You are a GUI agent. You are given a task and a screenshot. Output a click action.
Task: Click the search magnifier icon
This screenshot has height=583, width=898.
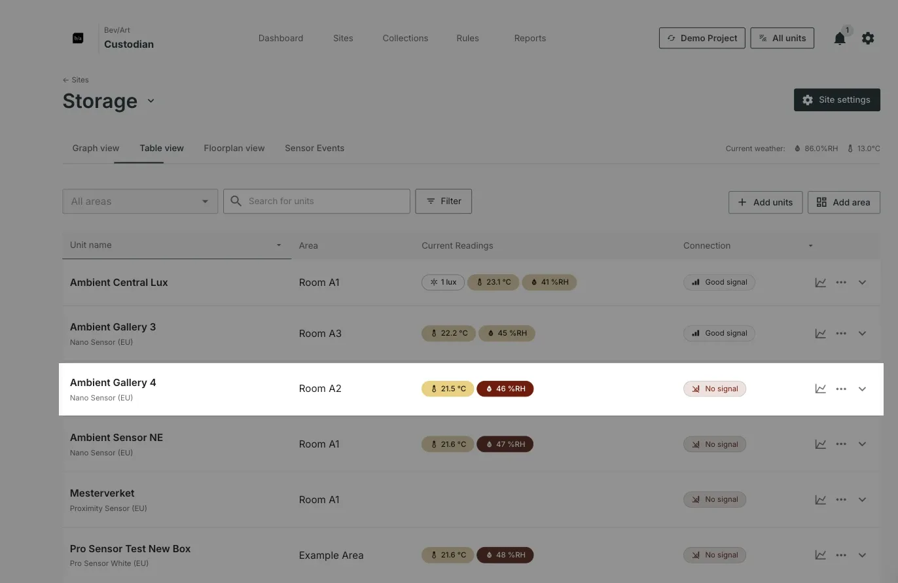pos(236,202)
